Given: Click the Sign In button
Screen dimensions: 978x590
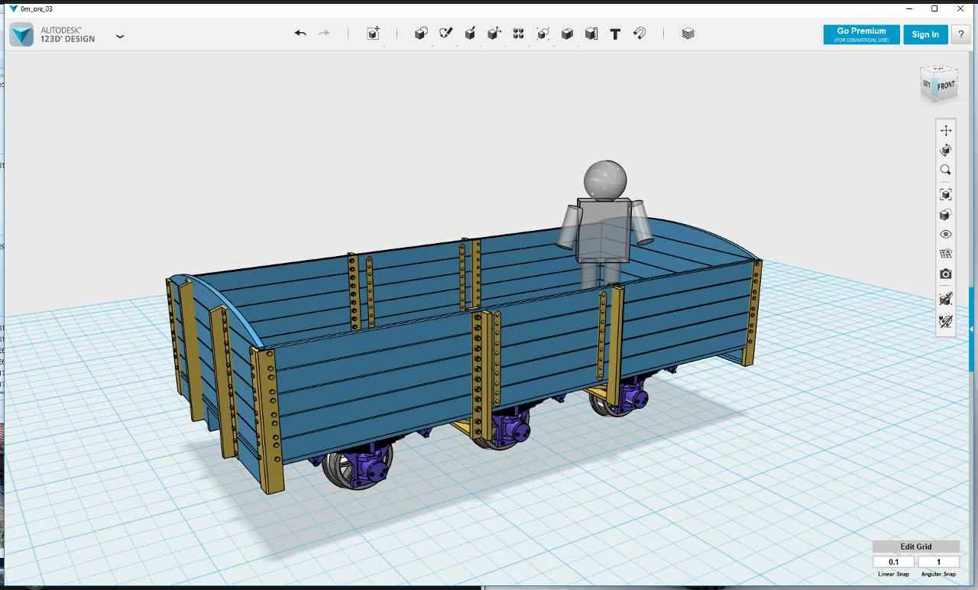Looking at the screenshot, I should point(925,34).
